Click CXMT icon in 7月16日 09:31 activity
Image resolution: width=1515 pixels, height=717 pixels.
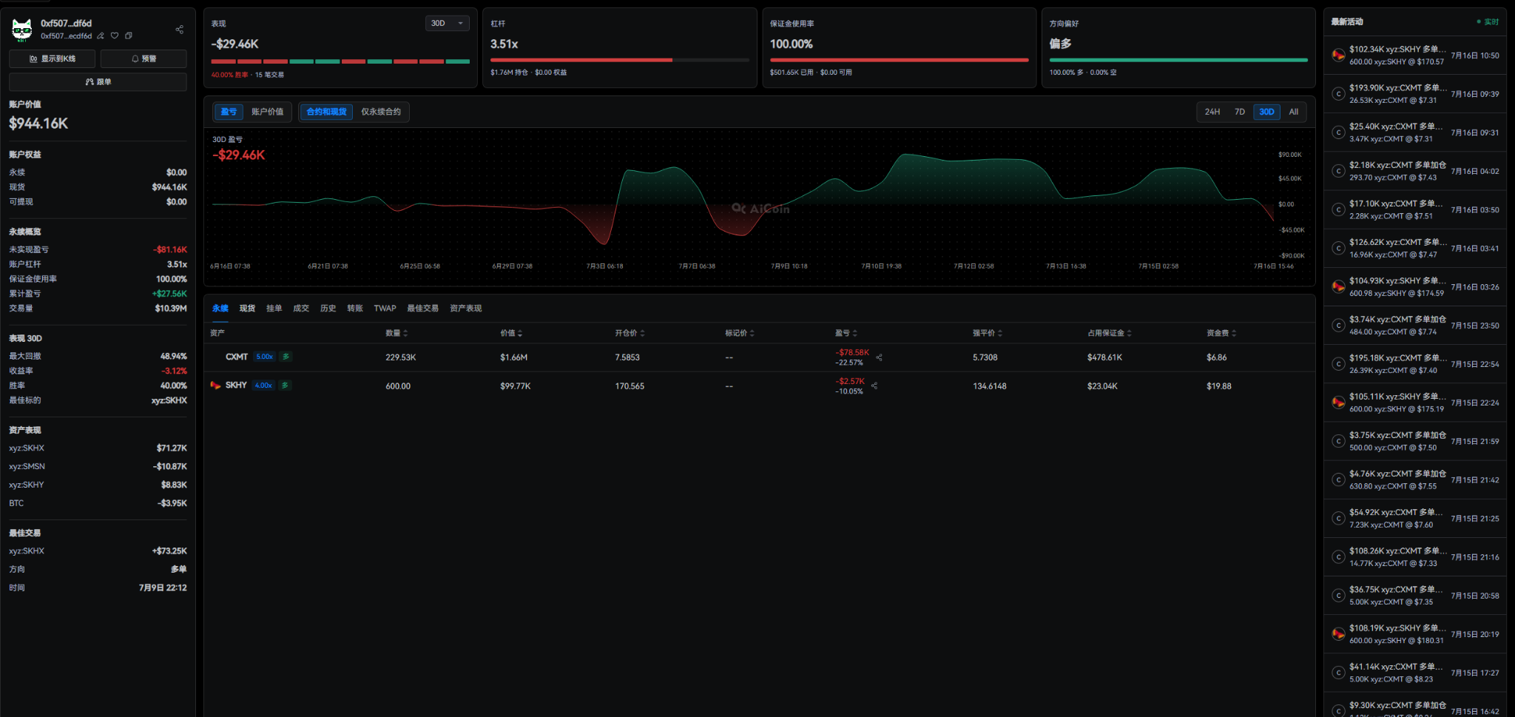coord(1338,132)
